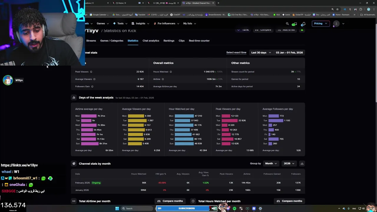
Task: Click the Channel stats by month pie icon
Action: (x=74, y=163)
